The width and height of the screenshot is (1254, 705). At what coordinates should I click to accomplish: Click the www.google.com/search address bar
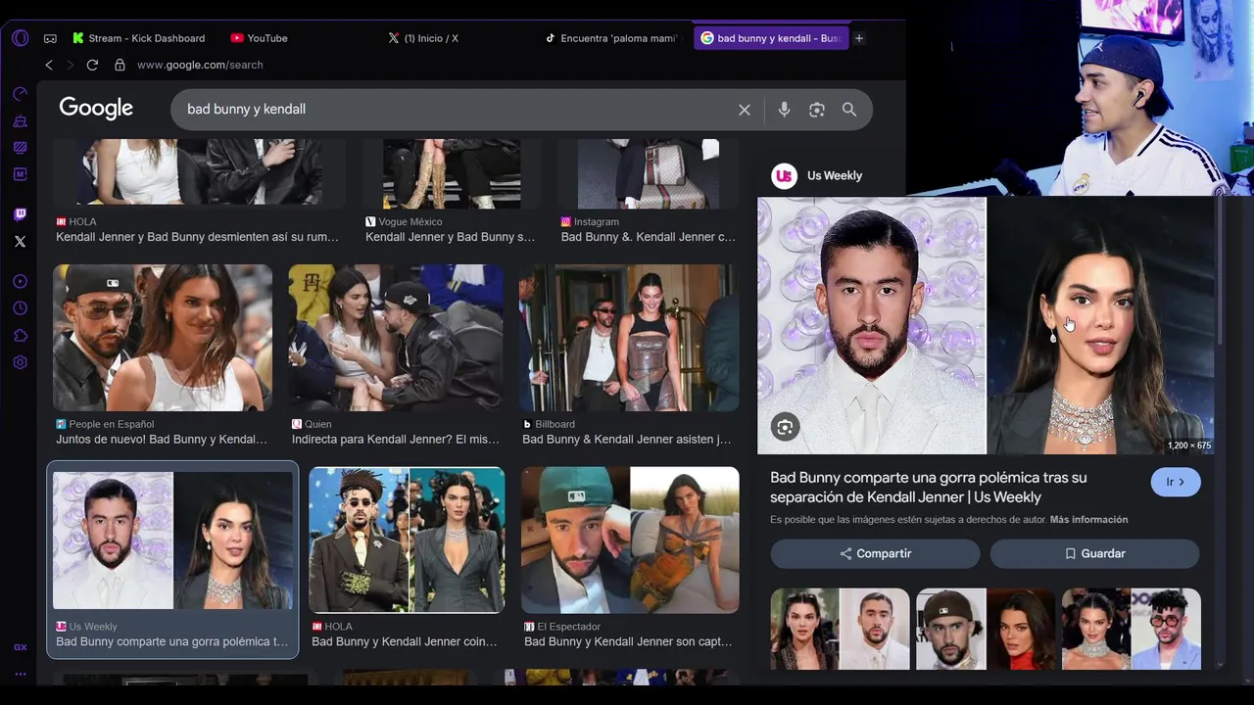(x=200, y=65)
